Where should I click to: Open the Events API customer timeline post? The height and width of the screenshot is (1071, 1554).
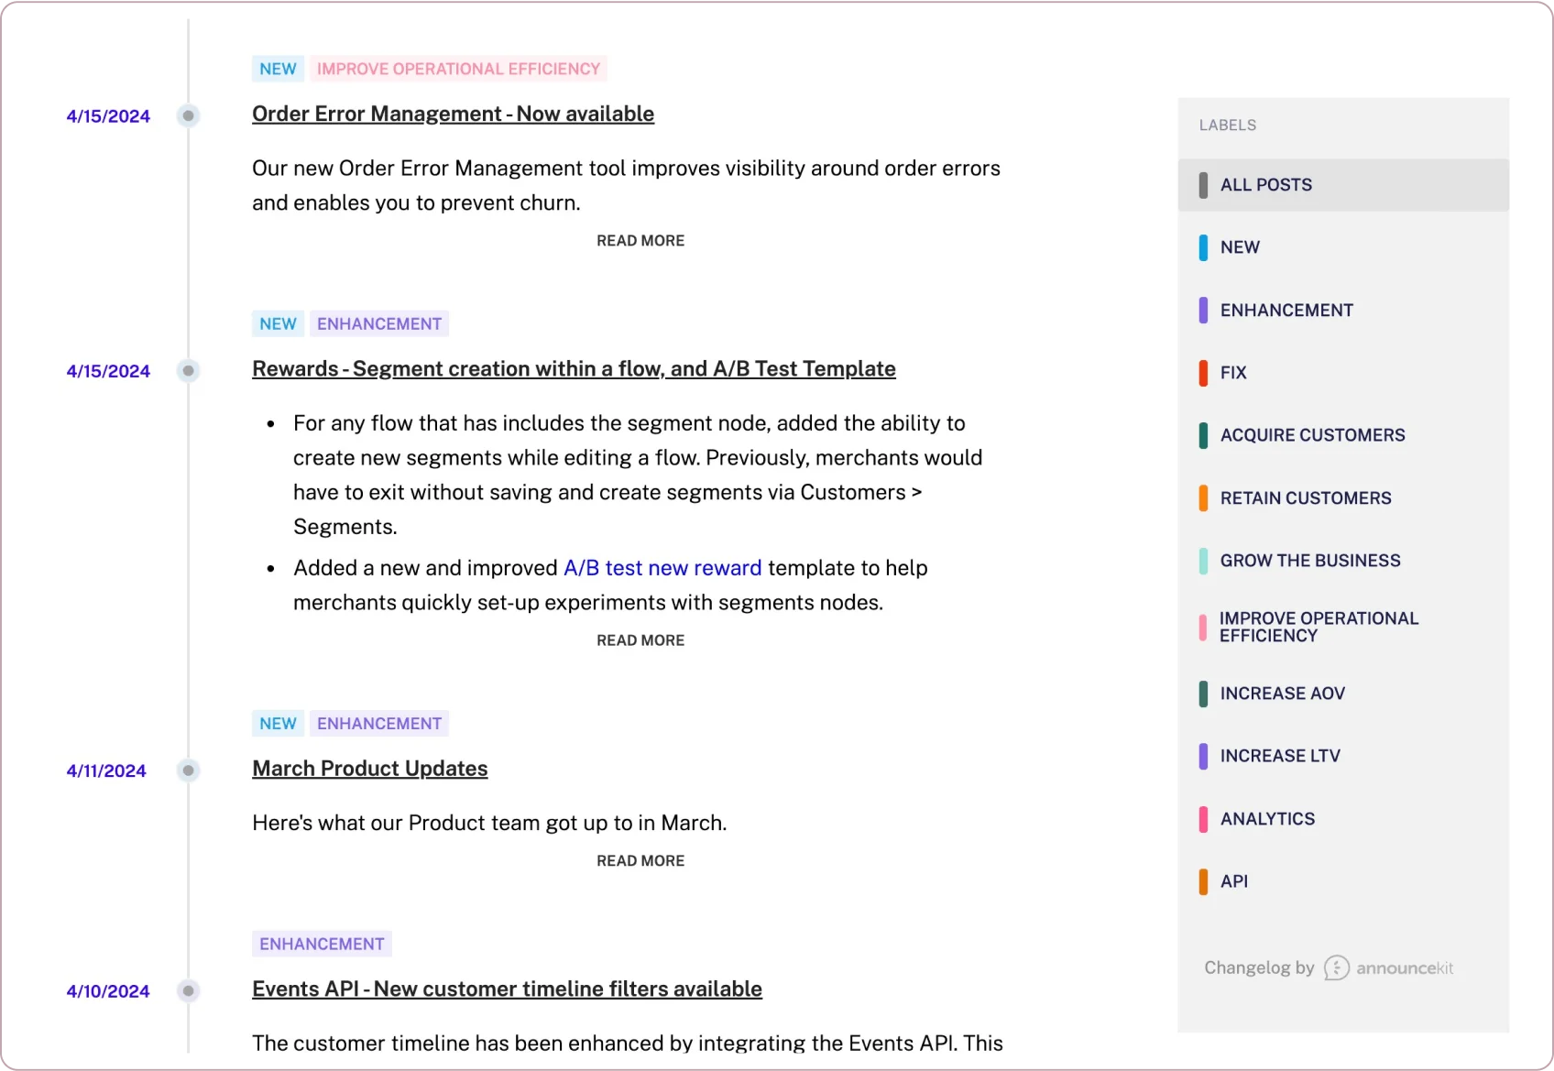pos(507,989)
